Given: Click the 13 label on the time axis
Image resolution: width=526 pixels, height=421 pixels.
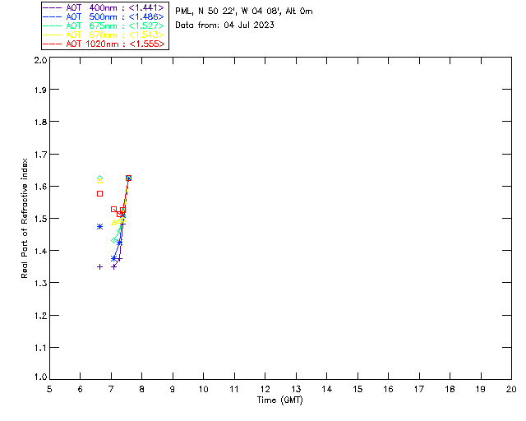Looking at the screenshot, I should pyautogui.click(x=296, y=389).
